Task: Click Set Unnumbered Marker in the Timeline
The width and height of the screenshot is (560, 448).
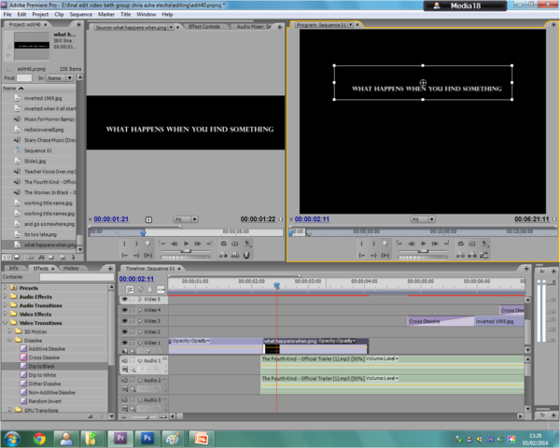Action: point(150,289)
